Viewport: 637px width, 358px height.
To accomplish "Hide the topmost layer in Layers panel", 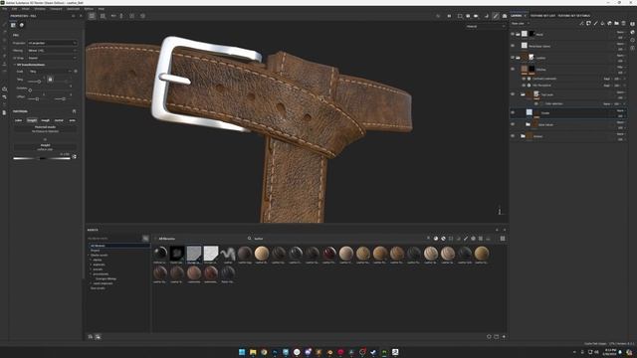I will click(513, 35).
